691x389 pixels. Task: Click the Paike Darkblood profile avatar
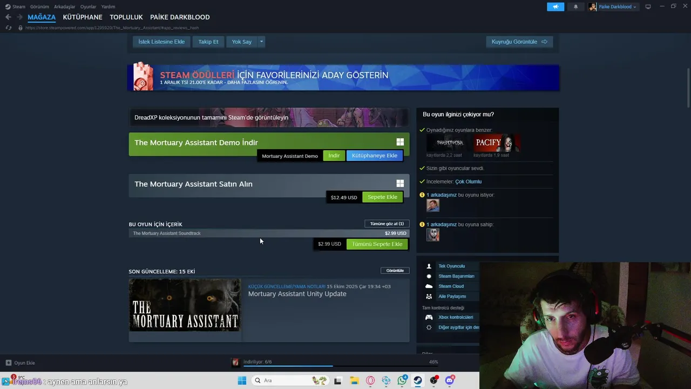[593, 6]
